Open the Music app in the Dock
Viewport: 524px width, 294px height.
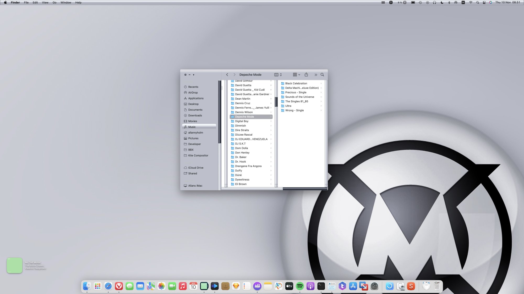(x=183, y=286)
